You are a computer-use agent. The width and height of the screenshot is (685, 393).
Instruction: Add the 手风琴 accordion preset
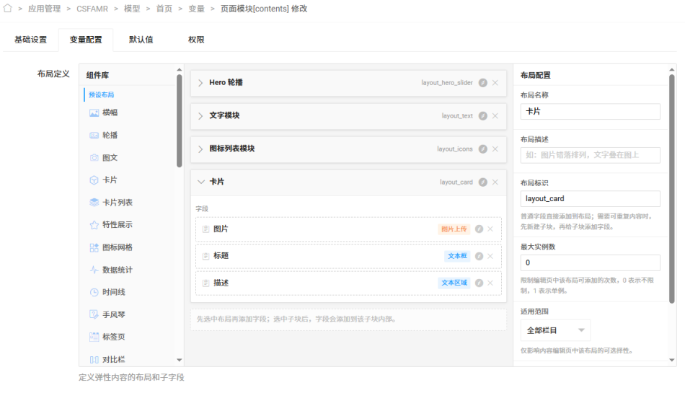pos(107,315)
